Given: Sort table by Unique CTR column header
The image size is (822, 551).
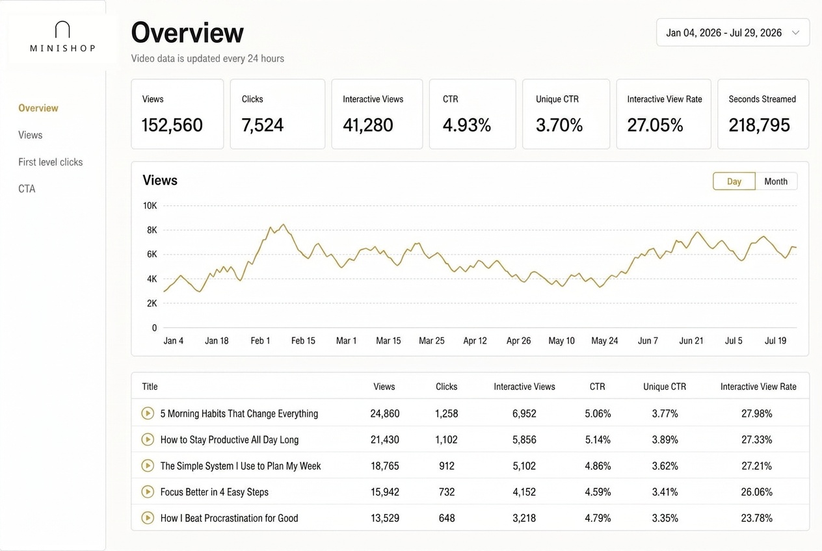Looking at the screenshot, I should [665, 387].
